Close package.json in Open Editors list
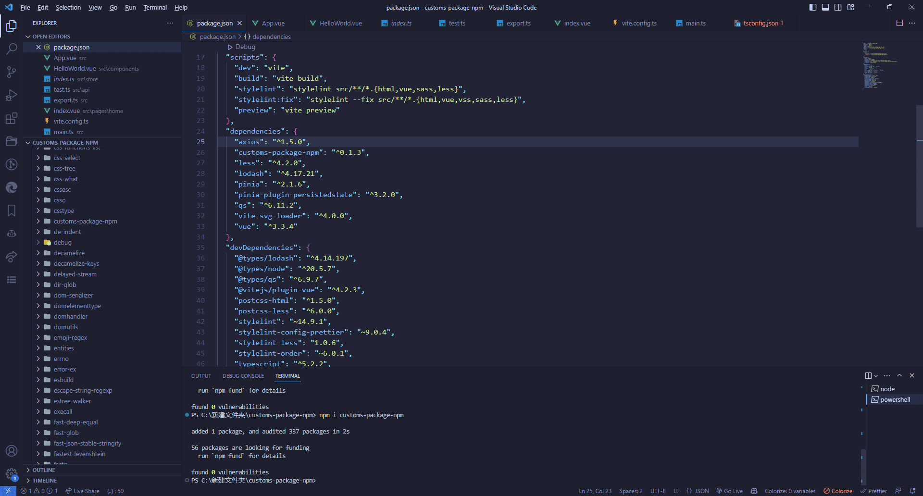Screen dimensions: 923x496 pos(38,47)
